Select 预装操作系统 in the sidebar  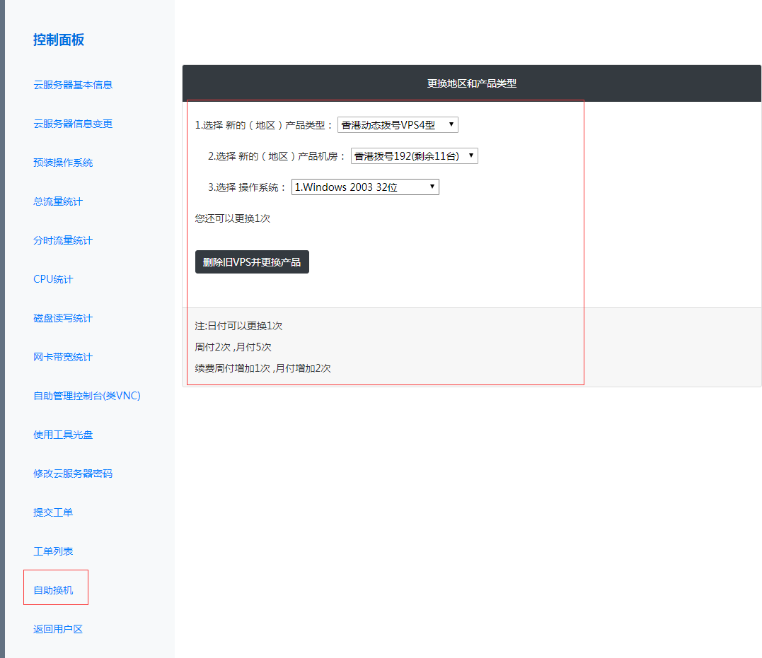click(63, 163)
